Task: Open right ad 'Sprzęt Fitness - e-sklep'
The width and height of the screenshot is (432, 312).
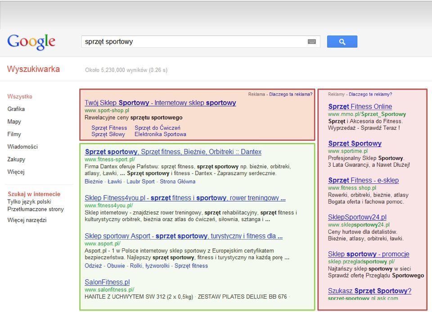Action: tap(364, 180)
